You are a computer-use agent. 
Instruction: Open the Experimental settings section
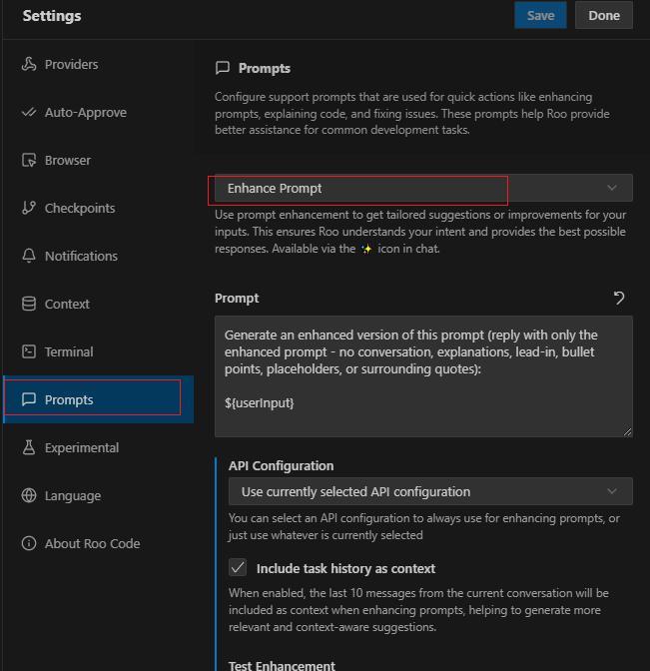tap(98, 447)
